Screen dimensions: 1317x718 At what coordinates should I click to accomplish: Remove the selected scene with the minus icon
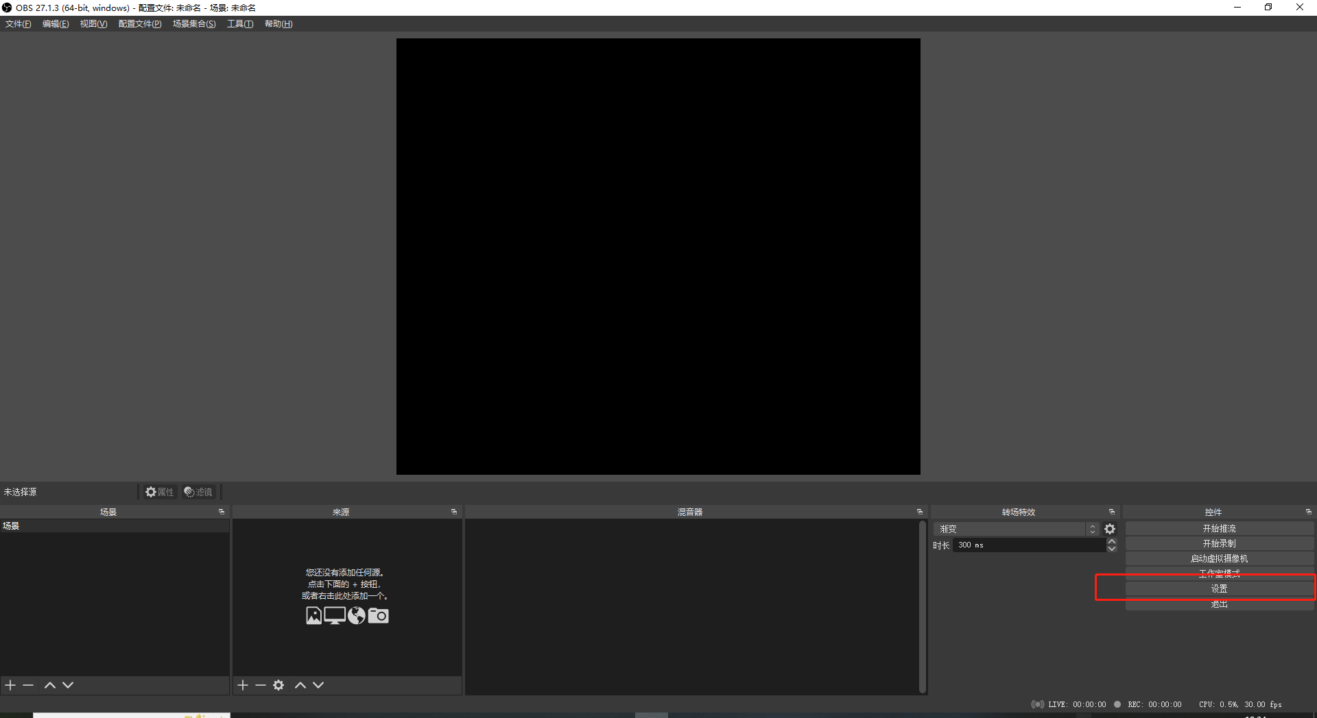point(28,685)
